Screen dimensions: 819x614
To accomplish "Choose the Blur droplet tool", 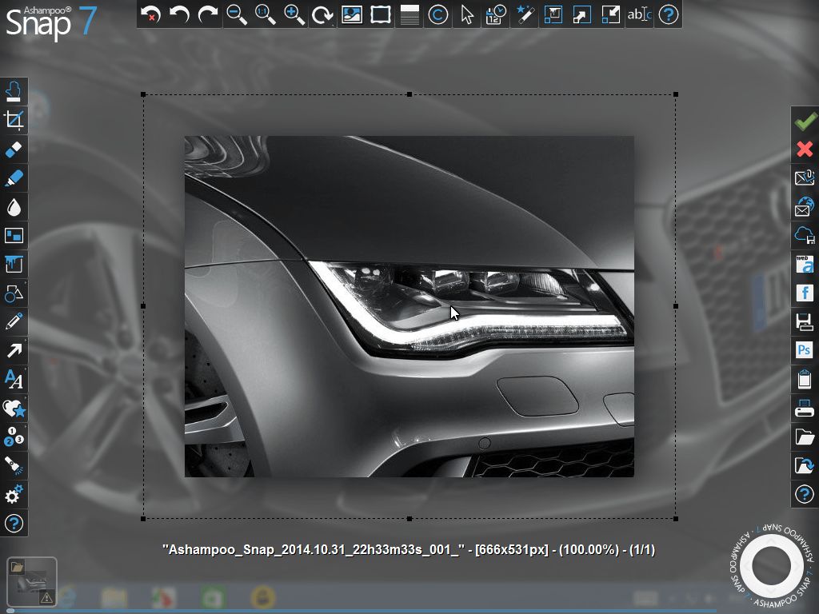I will (x=14, y=207).
